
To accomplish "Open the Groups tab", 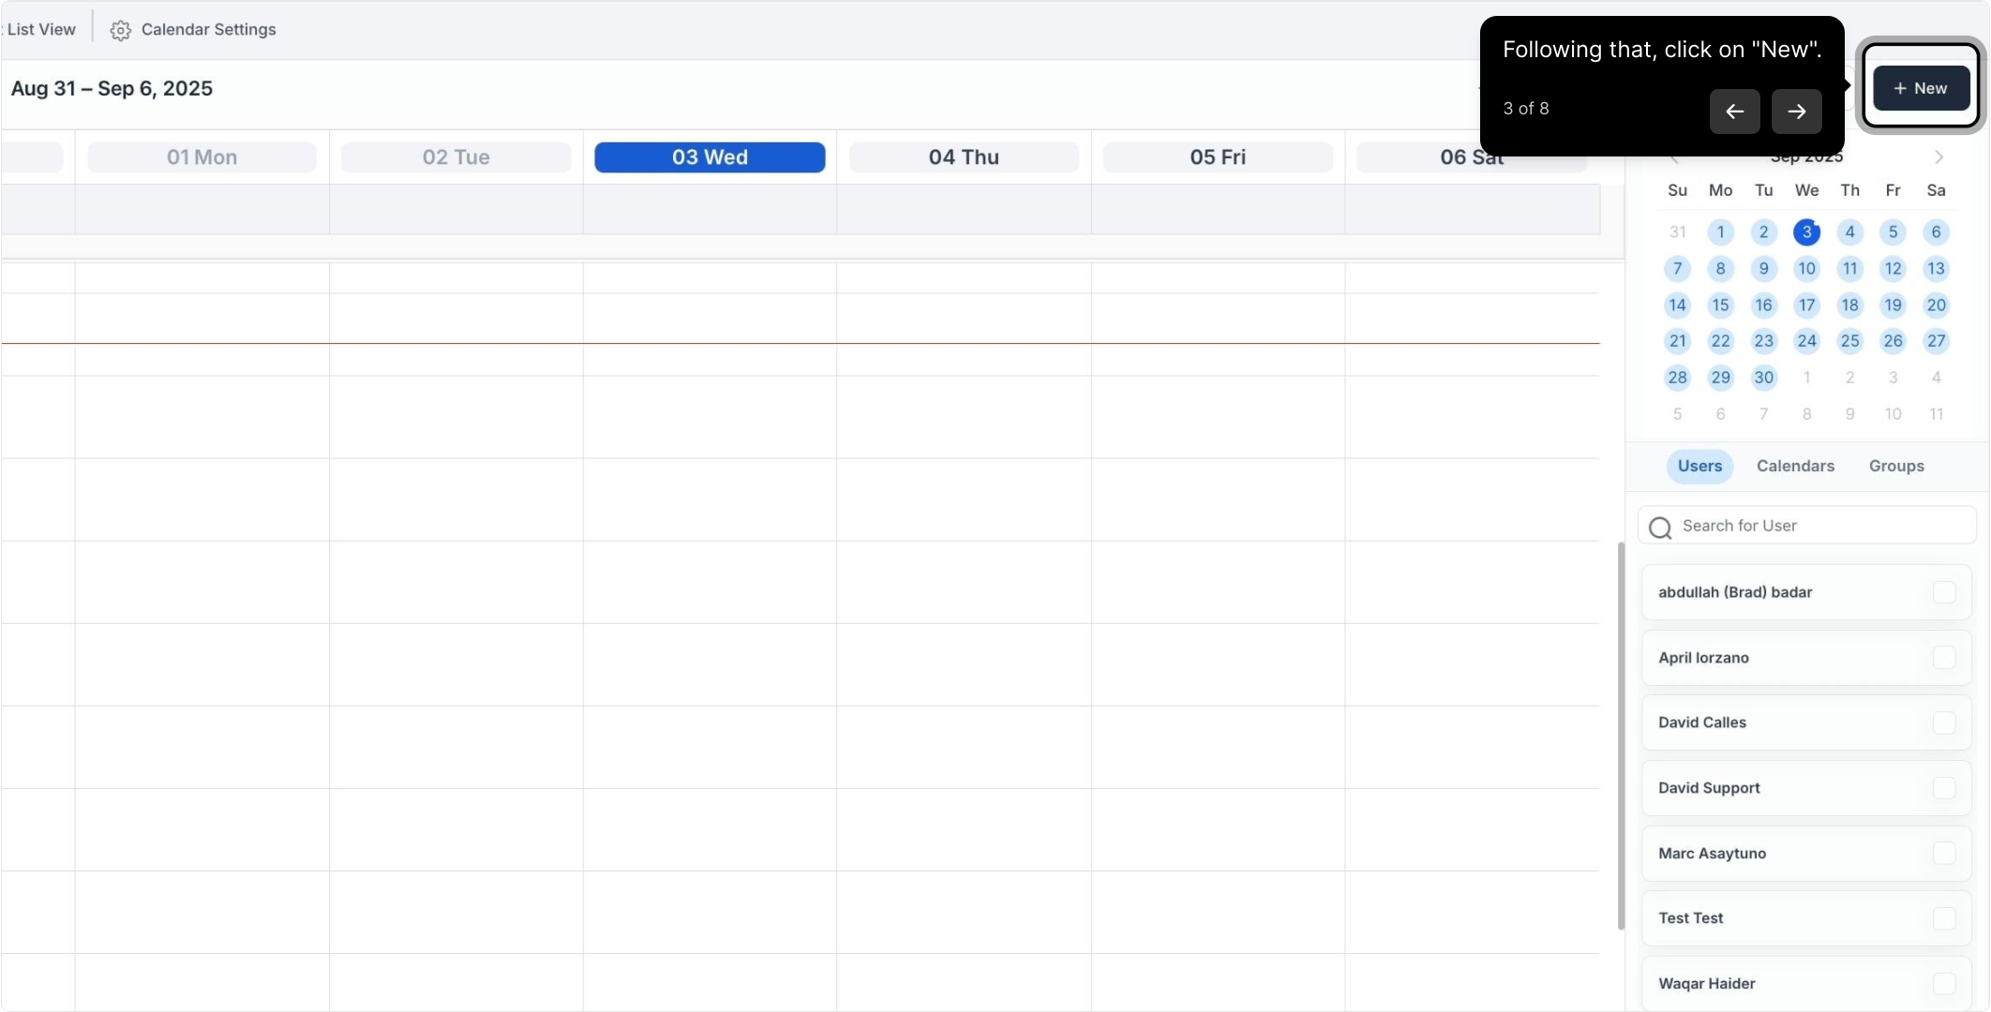I will tap(1895, 466).
